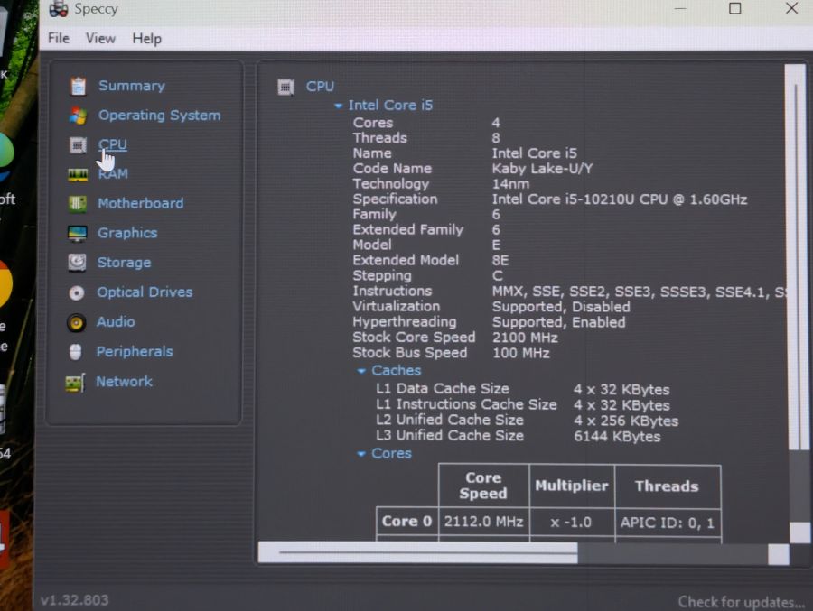Open the Operating System section
This screenshot has height=611, width=813.
tap(160, 115)
